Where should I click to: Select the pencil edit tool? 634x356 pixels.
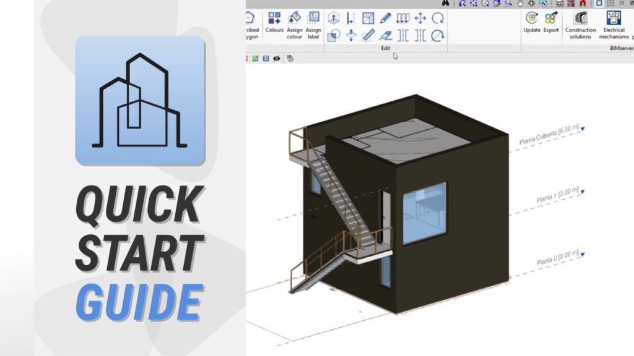385,19
